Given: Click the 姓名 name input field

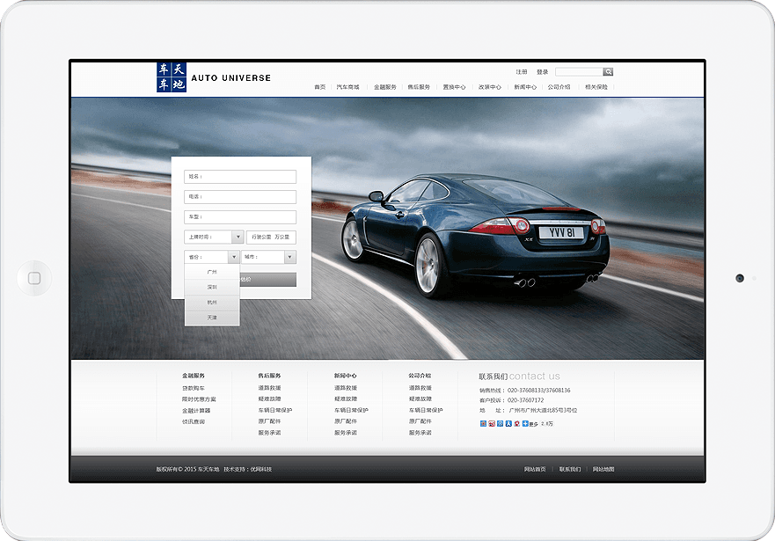Looking at the screenshot, I should point(240,177).
